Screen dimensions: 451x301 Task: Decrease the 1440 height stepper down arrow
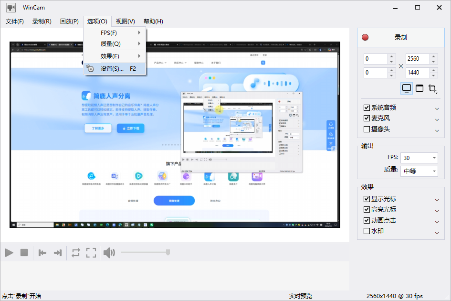[434, 75]
